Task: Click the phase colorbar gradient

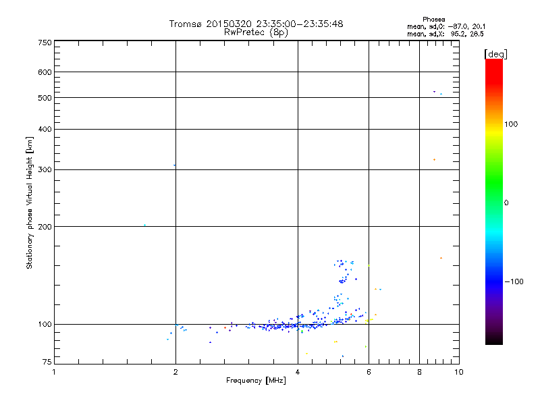Action: [494, 202]
